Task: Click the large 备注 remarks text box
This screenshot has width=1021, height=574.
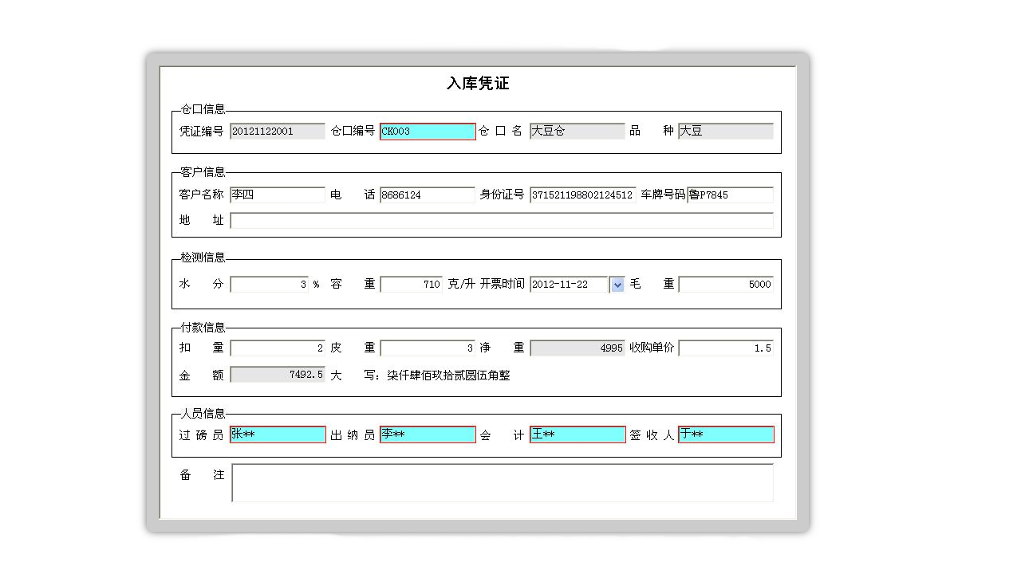Action: [x=503, y=483]
